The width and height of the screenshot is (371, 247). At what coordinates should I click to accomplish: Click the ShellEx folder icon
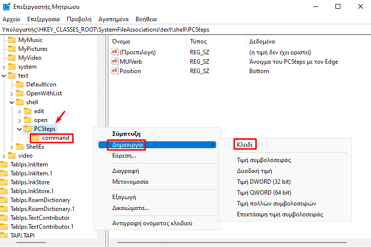tap(20, 147)
